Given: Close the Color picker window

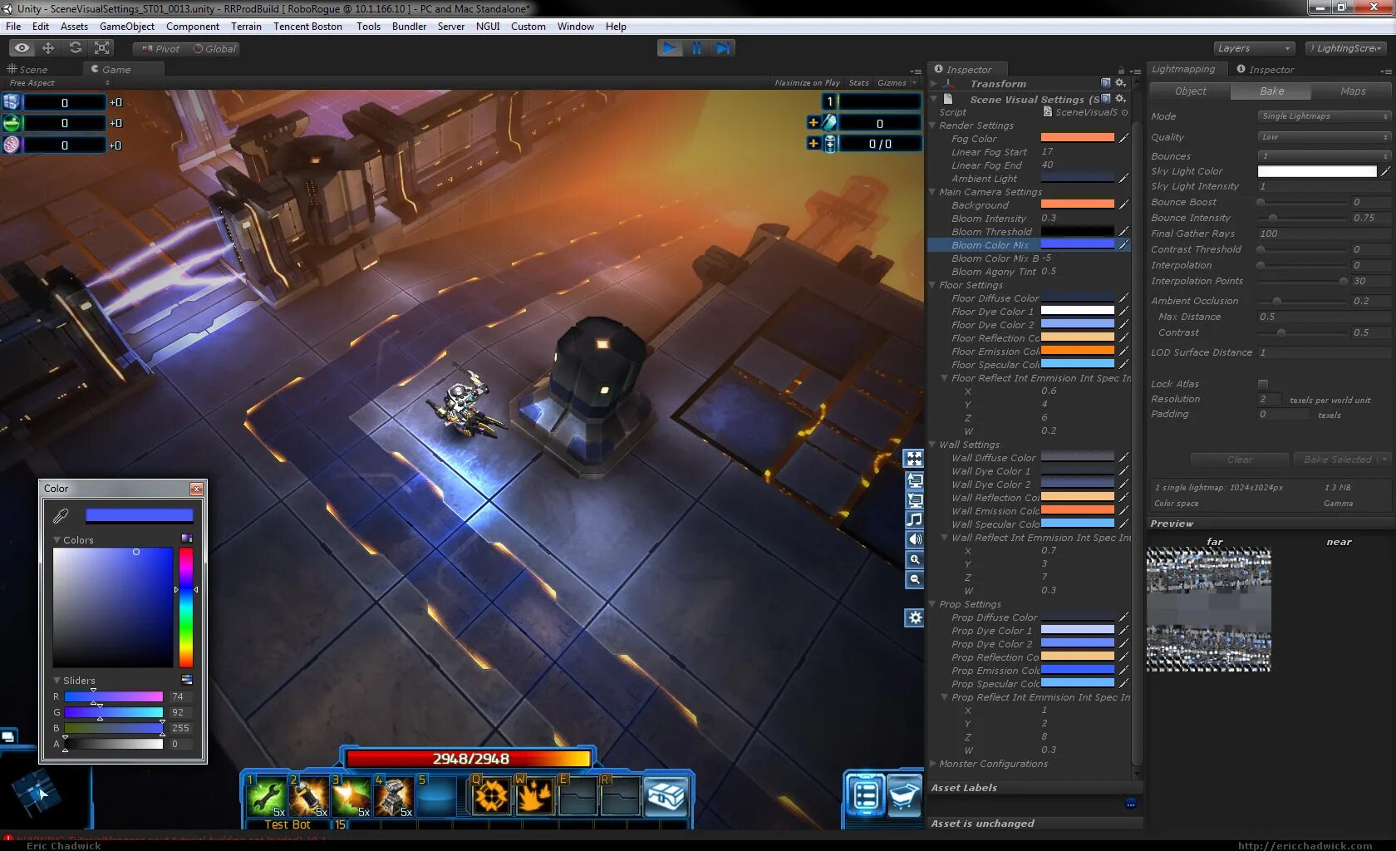Looking at the screenshot, I should [x=196, y=489].
